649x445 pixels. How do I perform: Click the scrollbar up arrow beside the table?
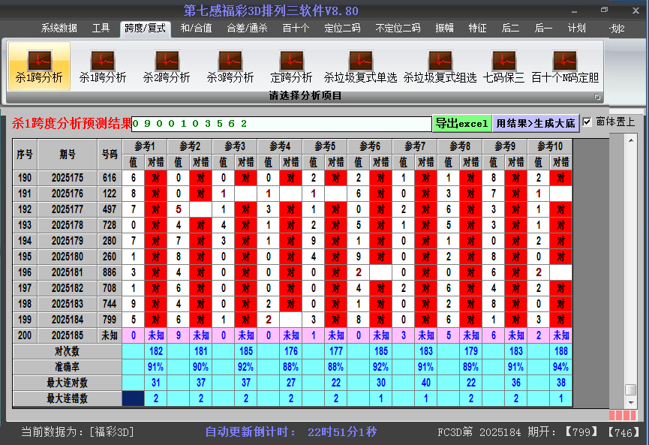631,140
